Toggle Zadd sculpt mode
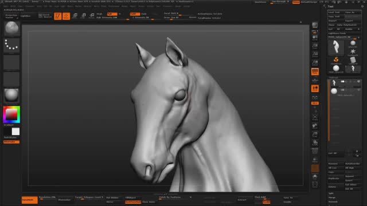Image resolution: width=367 pixels, height=206 pixels. coord(135,14)
